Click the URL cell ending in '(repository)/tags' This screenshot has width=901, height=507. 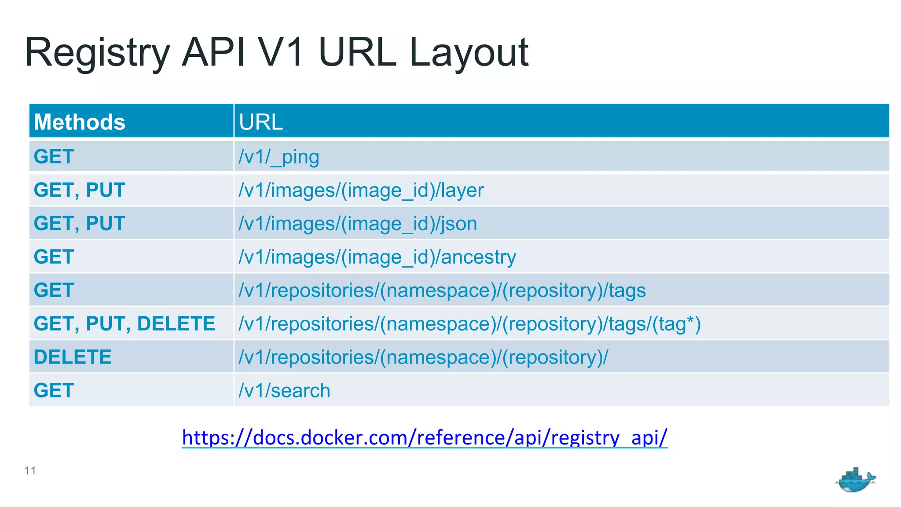point(562,290)
